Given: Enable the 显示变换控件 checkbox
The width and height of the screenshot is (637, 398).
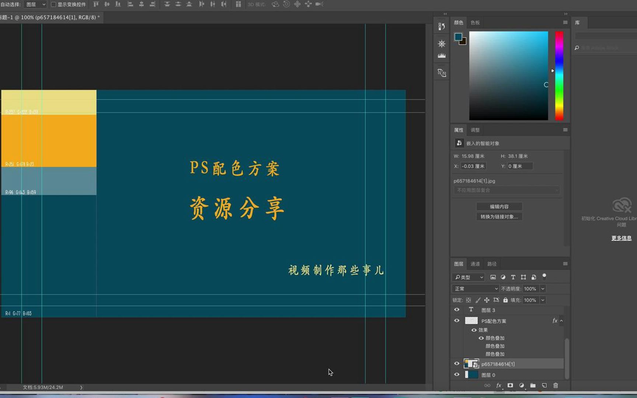Looking at the screenshot, I should (x=53, y=4).
